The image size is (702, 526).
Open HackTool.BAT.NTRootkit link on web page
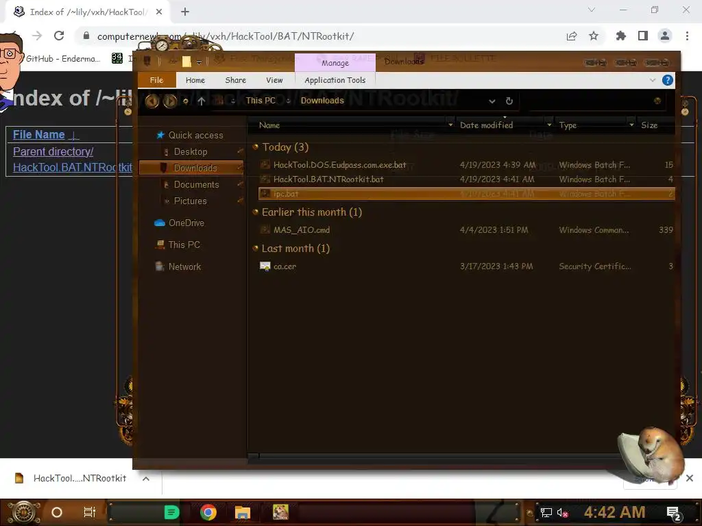pyautogui.click(x=73, y=167)
